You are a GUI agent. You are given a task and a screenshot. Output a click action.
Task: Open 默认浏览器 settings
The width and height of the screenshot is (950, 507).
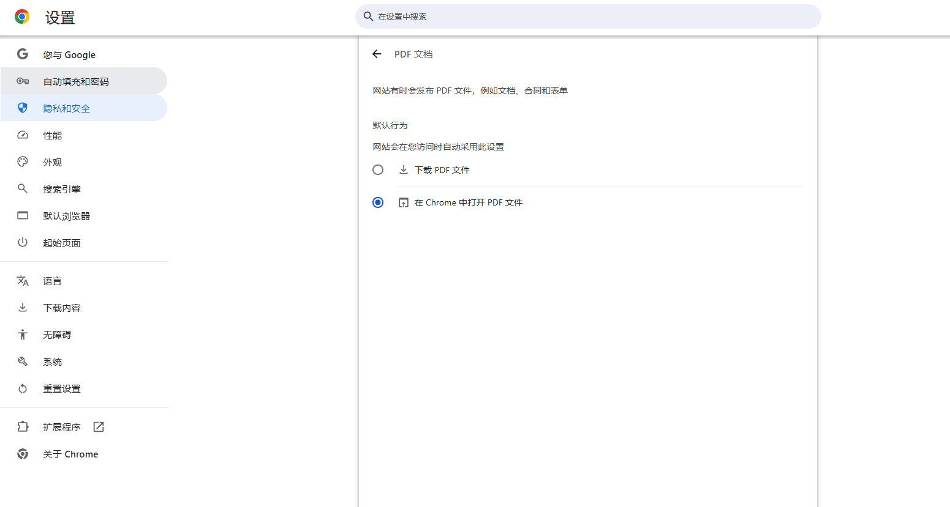pyautogui.click(x=84, y=216)
